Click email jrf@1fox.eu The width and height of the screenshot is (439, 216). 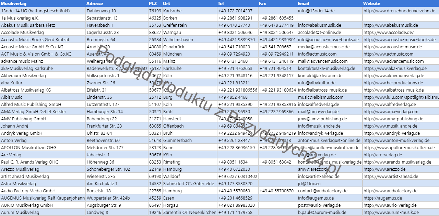pyautogui.click(x=330, y=183)
